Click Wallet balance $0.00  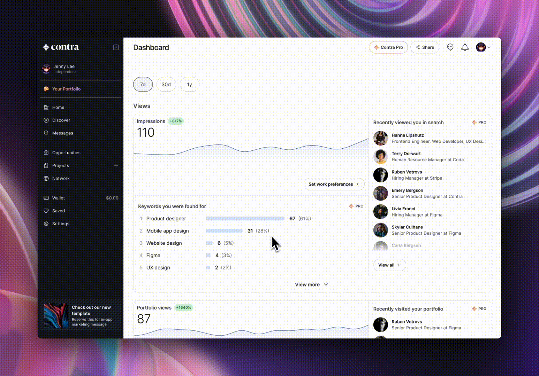[112, 198]
